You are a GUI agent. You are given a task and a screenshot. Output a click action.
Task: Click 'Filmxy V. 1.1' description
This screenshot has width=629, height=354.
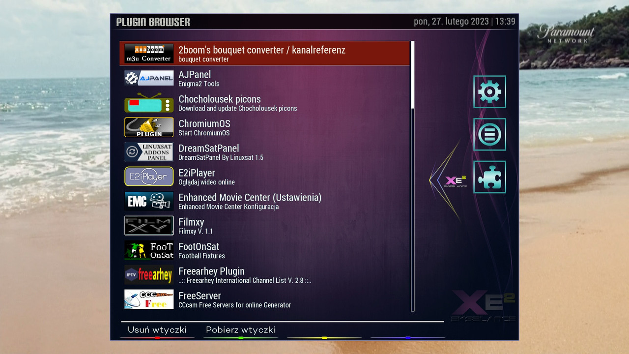[196, 232]
